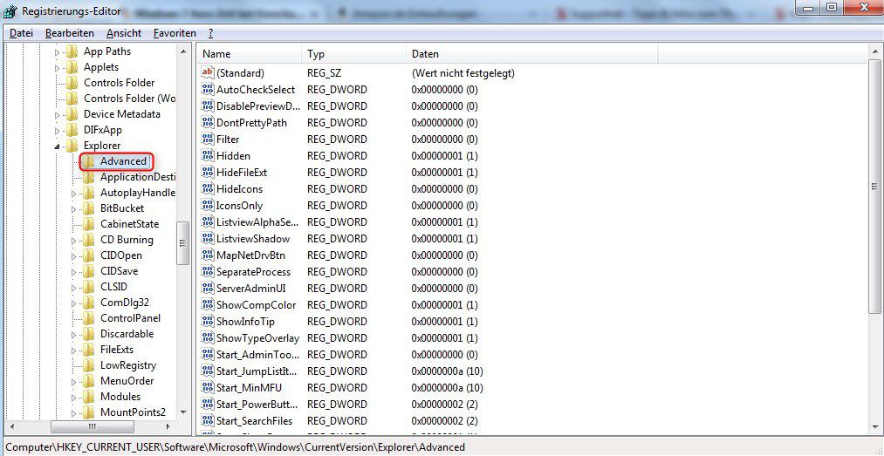Click the folder icon of FileExts key
884x456 pixels.
tap(88, 350)
